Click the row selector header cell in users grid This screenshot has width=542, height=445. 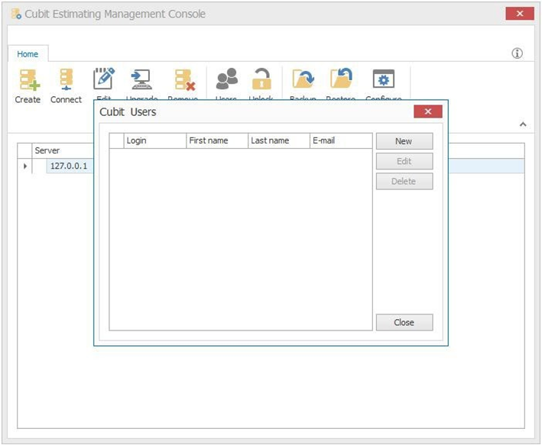[x=116, y=140]
